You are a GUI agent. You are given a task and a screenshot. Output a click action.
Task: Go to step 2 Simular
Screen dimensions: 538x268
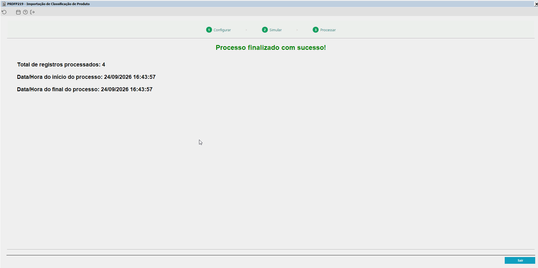pos(272,30)
